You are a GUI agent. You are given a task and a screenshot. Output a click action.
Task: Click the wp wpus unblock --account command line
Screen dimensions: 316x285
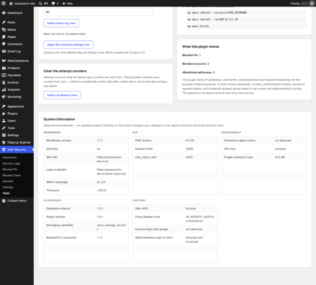[246, 12]
